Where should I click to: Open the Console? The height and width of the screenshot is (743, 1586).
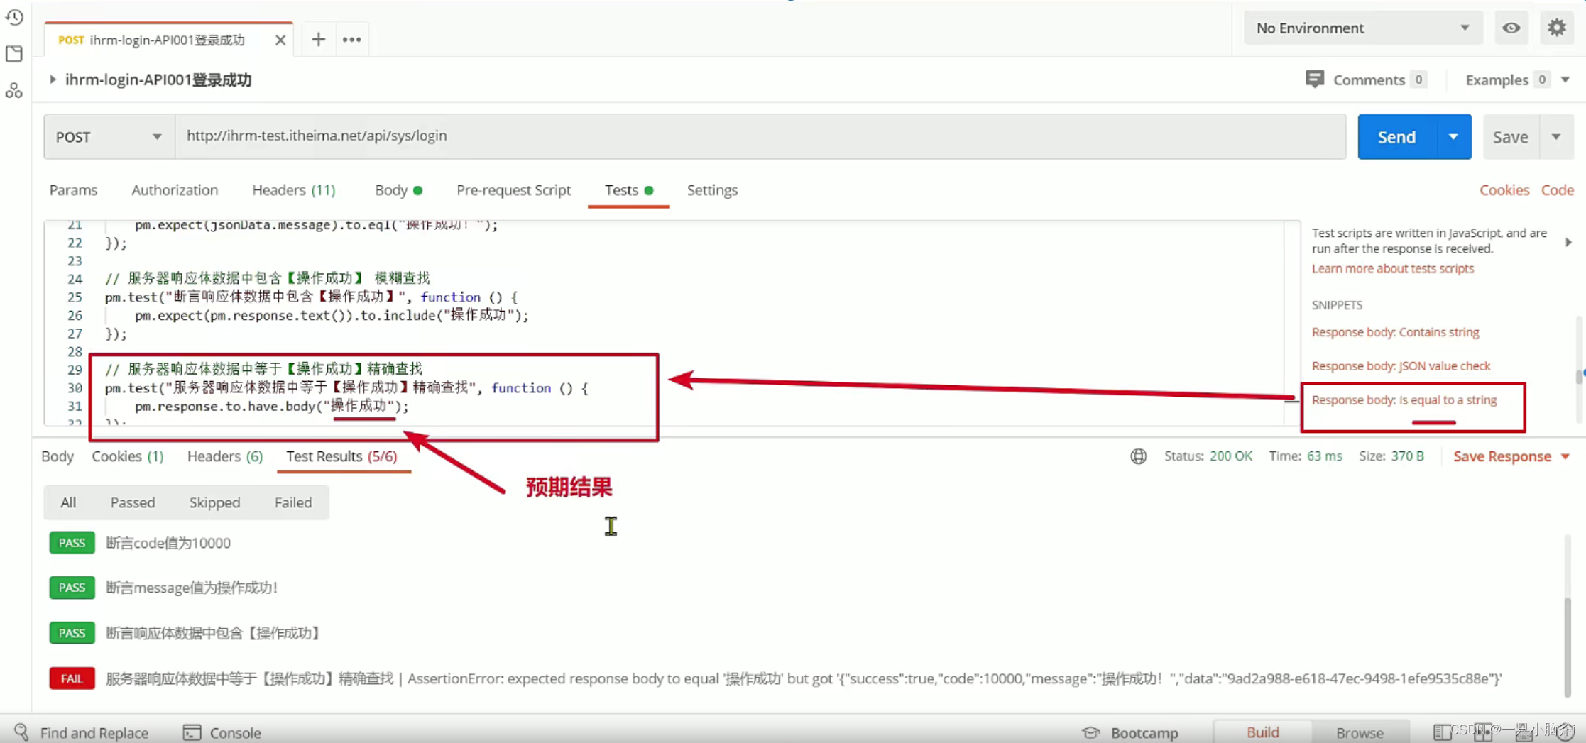click(222, 732)
